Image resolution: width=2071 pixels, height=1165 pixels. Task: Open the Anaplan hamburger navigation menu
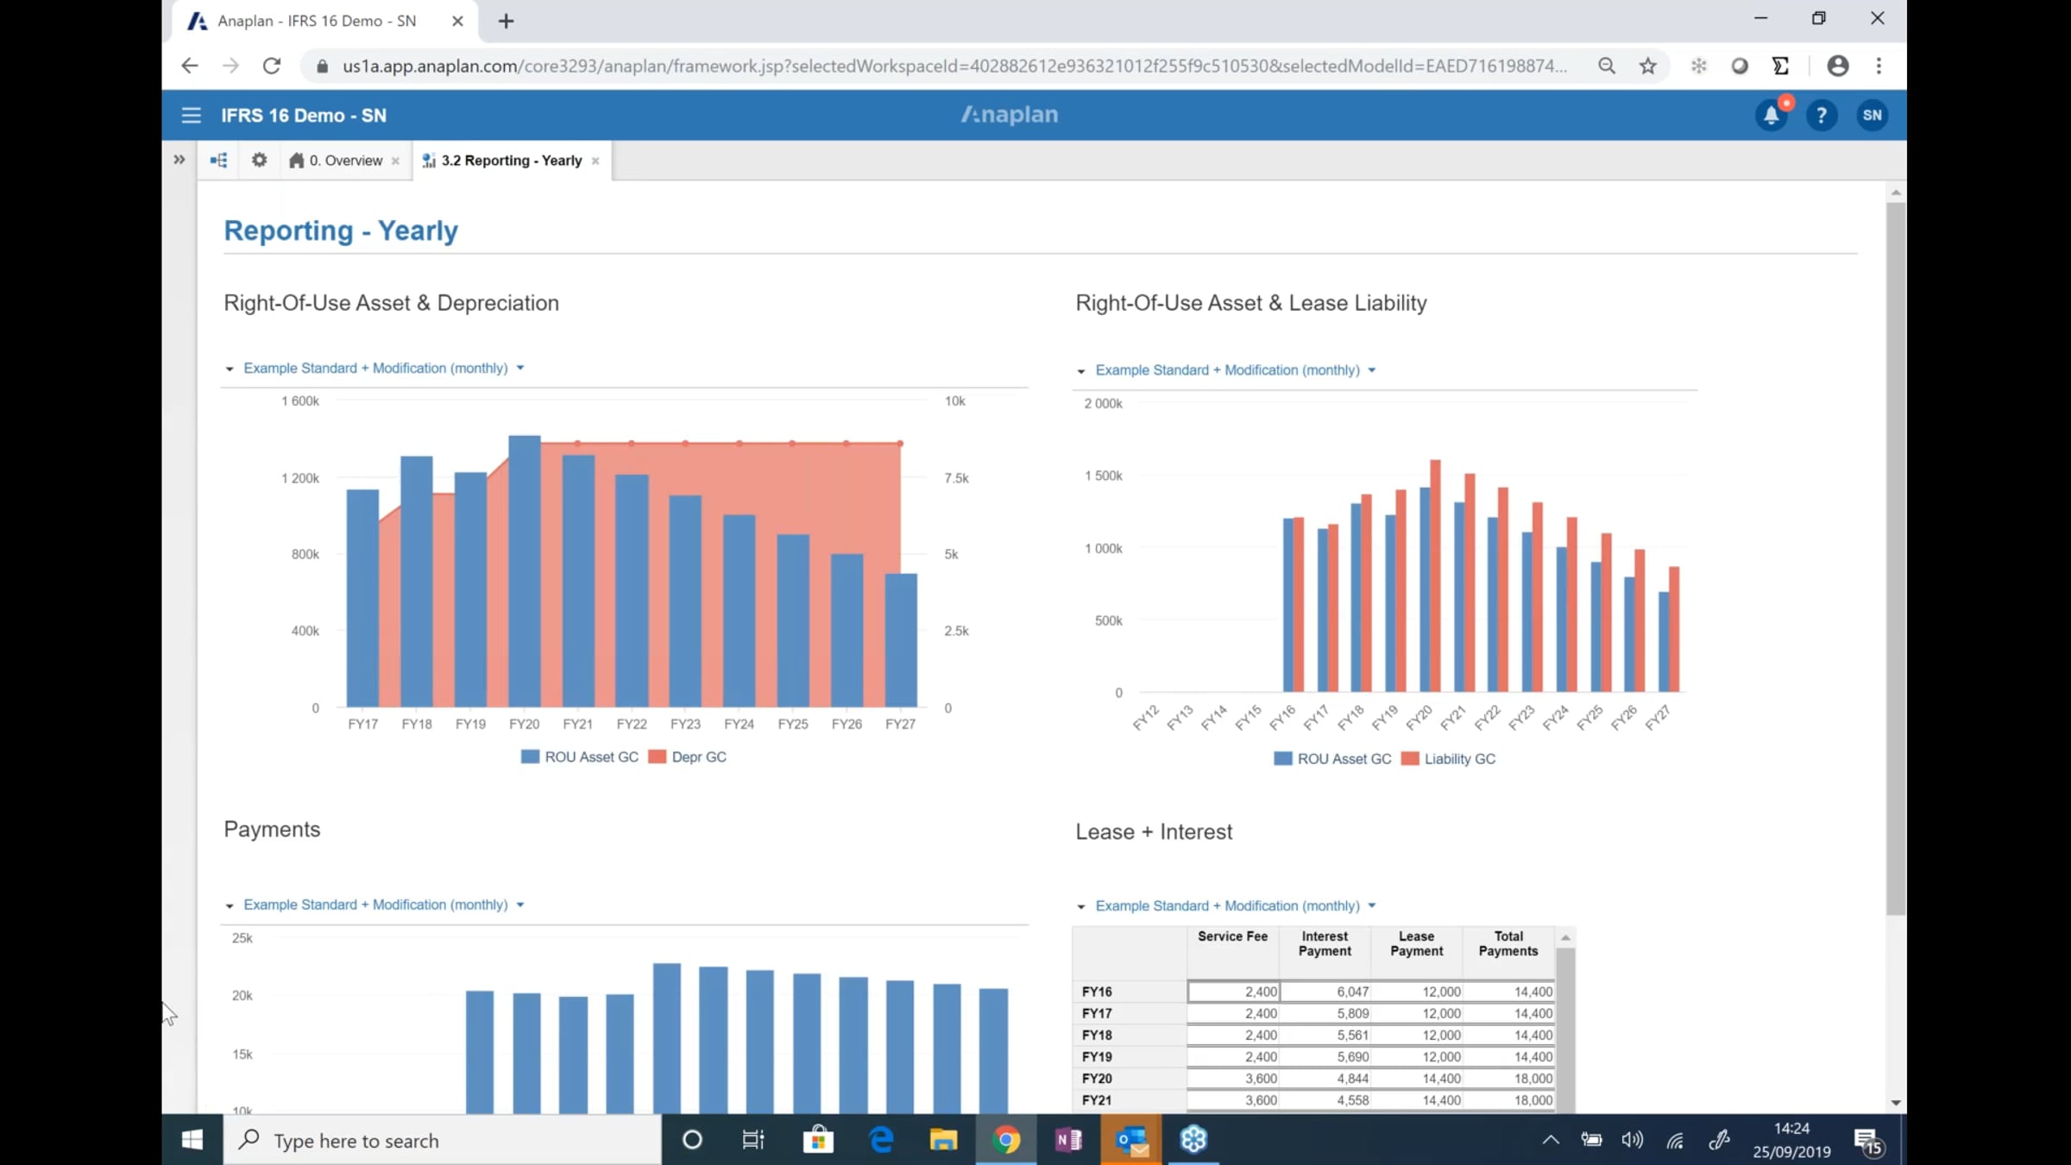[191, 115]
